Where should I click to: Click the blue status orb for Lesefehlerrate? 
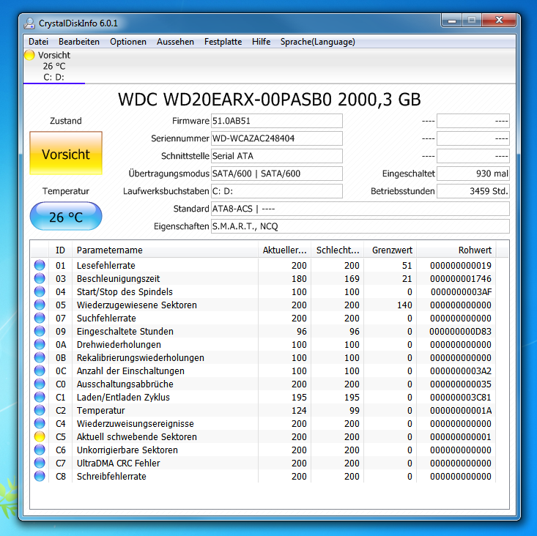pos(40,265)
